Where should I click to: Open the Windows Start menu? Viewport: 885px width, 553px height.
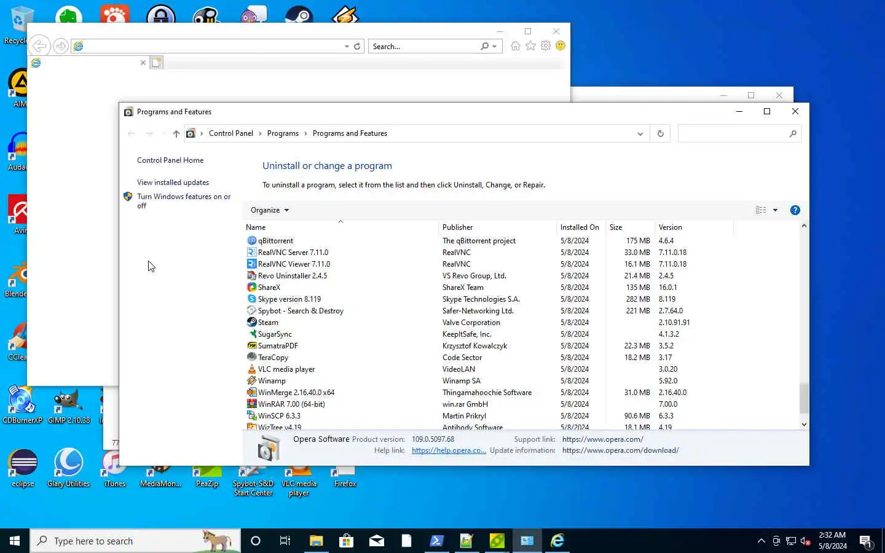pyautogui.click(x=15, y=541)
